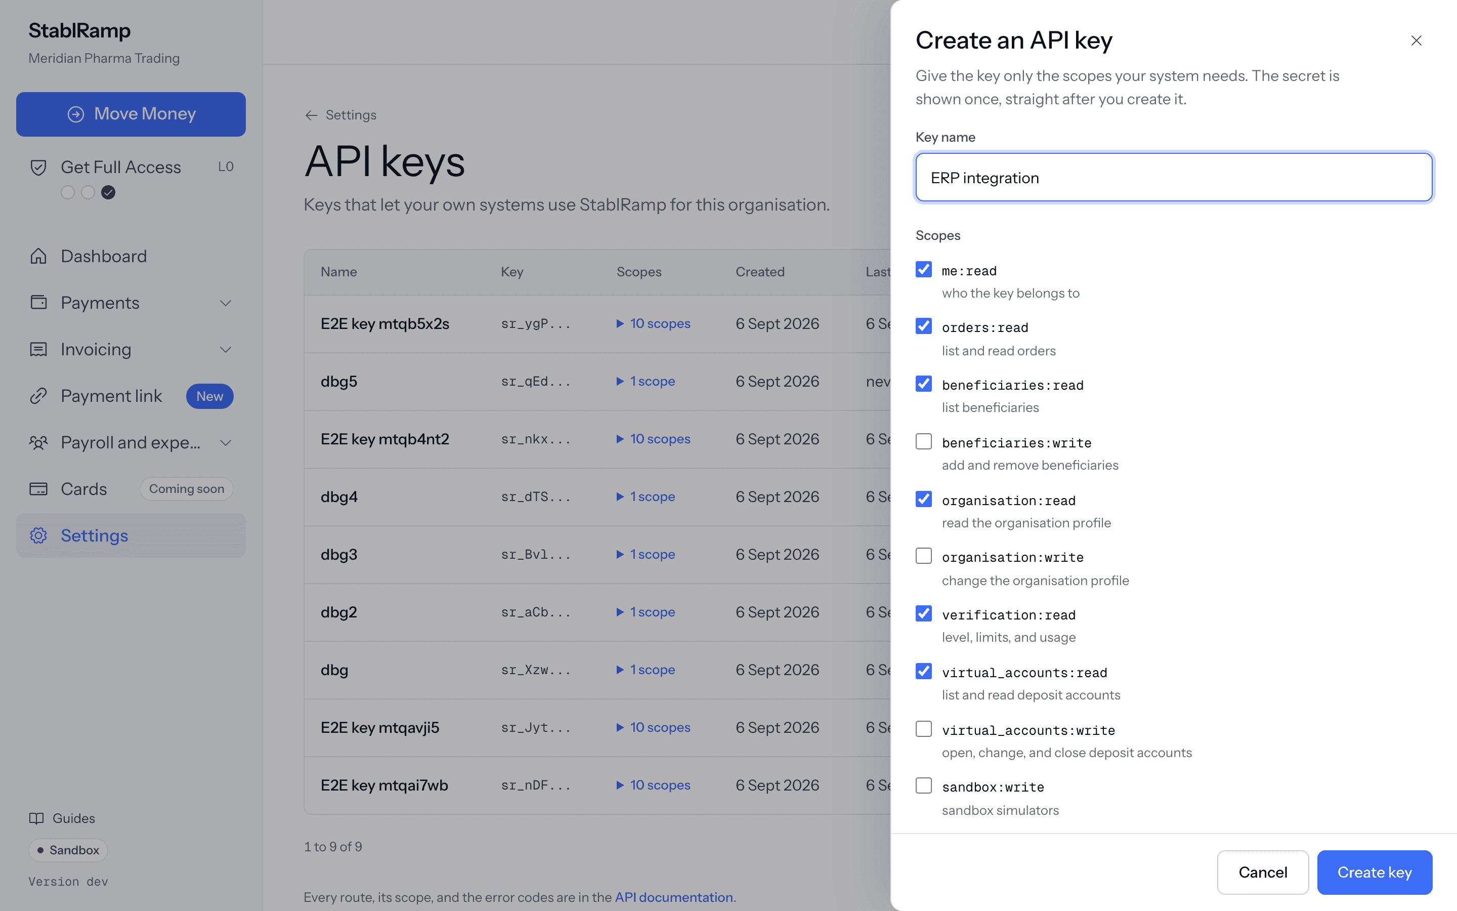Click the Cards icon in sidebar

pyautogui.click(x=38, y=488)
